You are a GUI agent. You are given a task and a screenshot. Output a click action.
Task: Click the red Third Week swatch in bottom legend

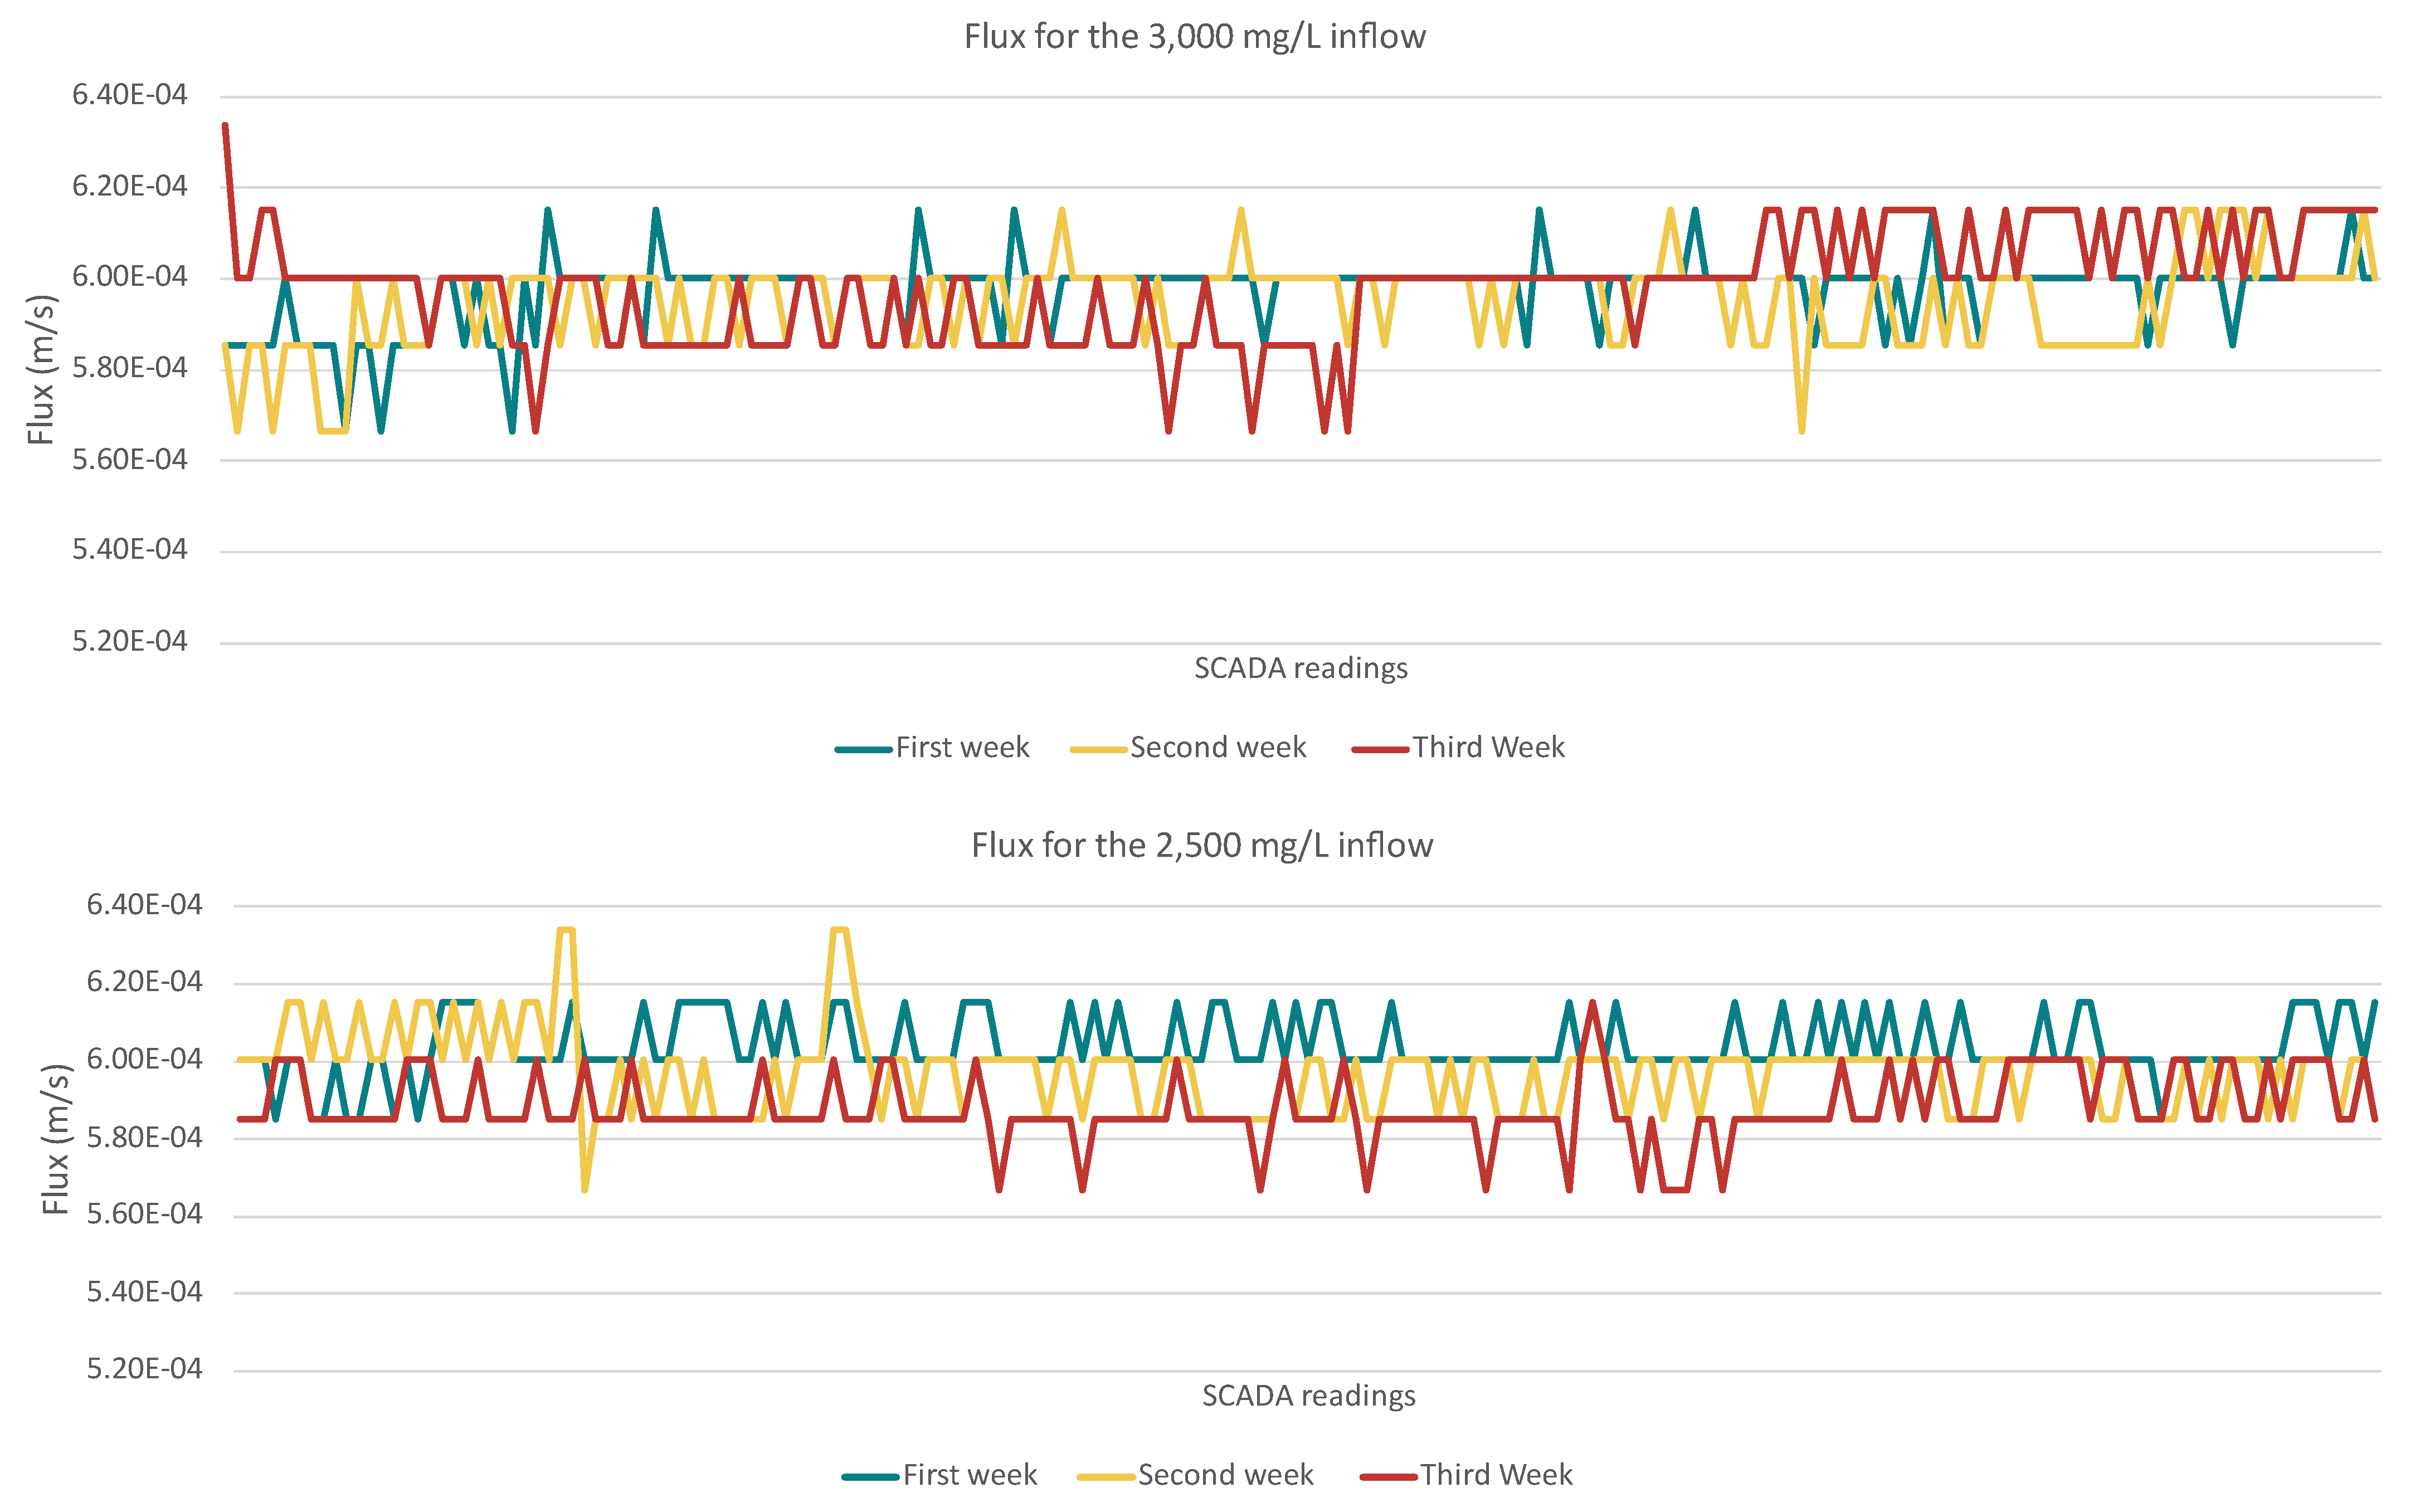[x=1388, y=1476]
